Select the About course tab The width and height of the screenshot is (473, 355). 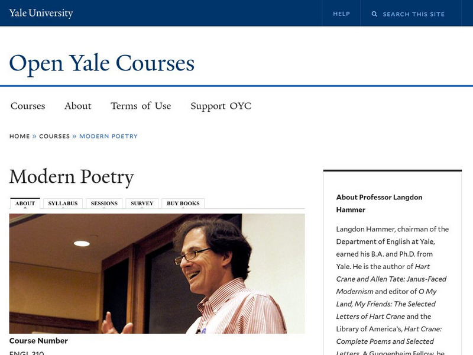(x=25, y=204)
